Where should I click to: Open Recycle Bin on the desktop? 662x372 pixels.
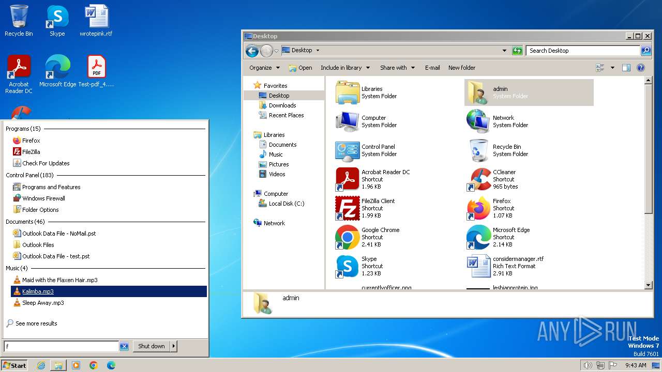click(19, 21)
